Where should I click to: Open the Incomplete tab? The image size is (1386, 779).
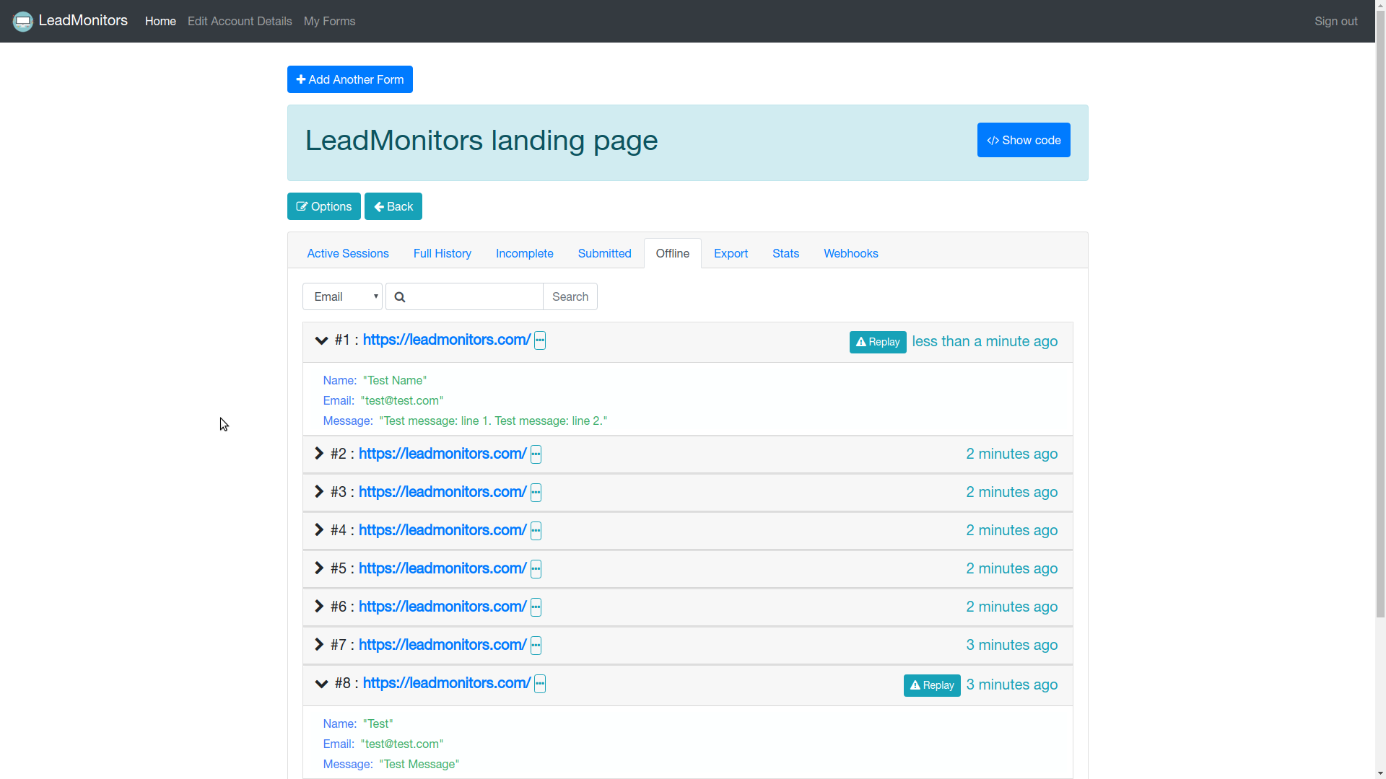[525, 253]
